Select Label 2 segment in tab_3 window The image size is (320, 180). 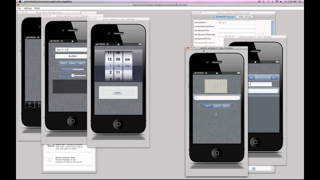point(217,106)
